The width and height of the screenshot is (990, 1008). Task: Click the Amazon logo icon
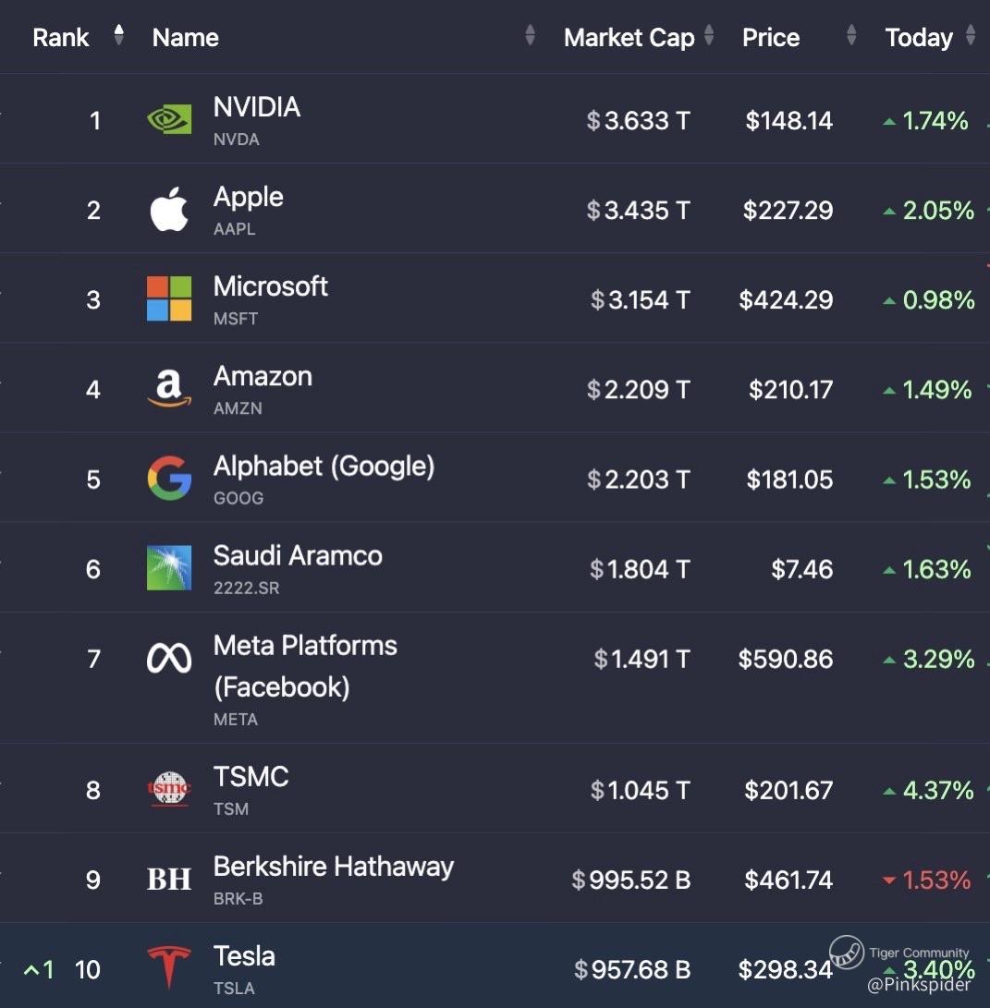pos(169,388)
